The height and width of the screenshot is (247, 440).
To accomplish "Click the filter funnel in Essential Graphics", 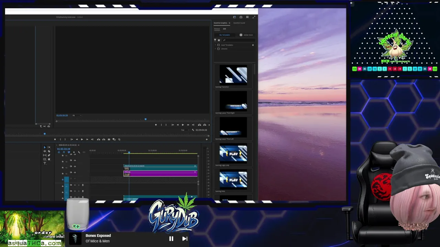I will [x=215, y=40].
